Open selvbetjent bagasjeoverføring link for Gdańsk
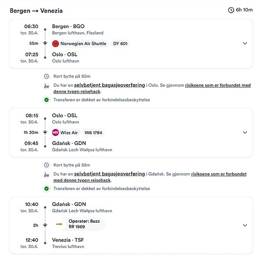 109,174
